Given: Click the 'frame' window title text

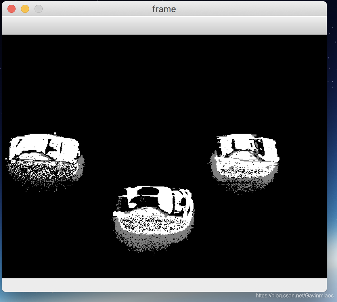Looking at the screenshot, I should click(164, 9).
